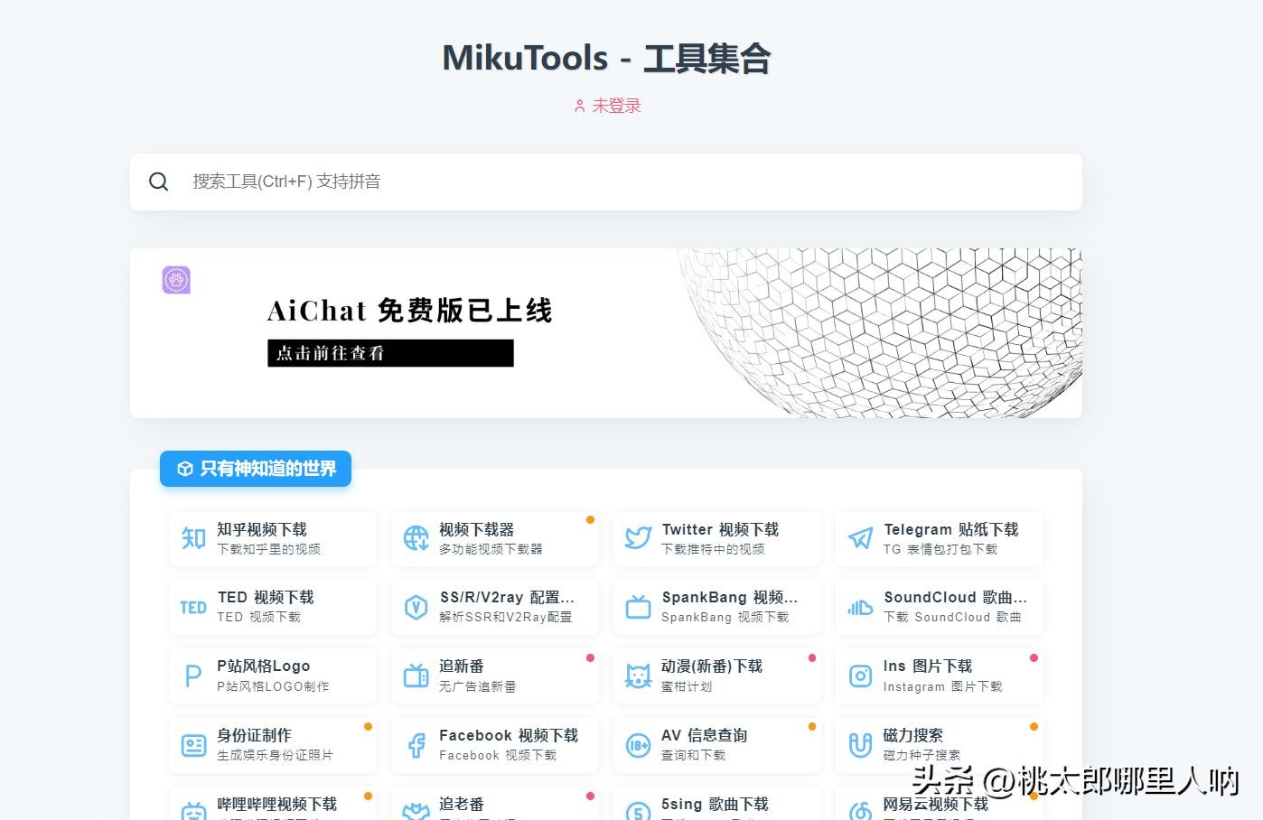Click the TED logo icon
Image resolution: width=1263 pixels, height=820 pixels.
pyautogui.click(x=193, y=608)
